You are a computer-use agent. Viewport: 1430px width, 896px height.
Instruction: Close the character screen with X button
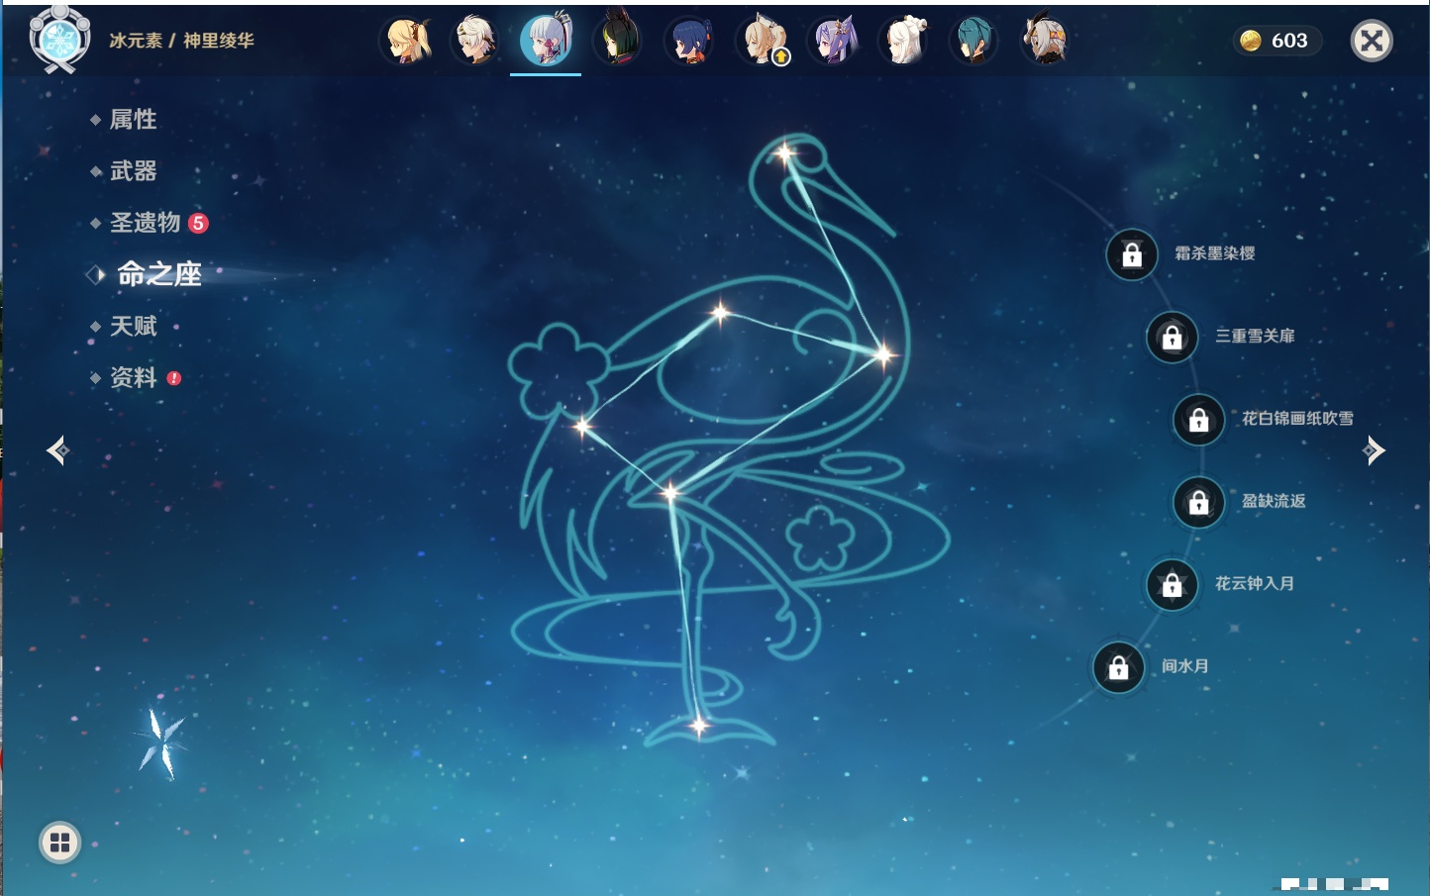[x=1372, y=41]
